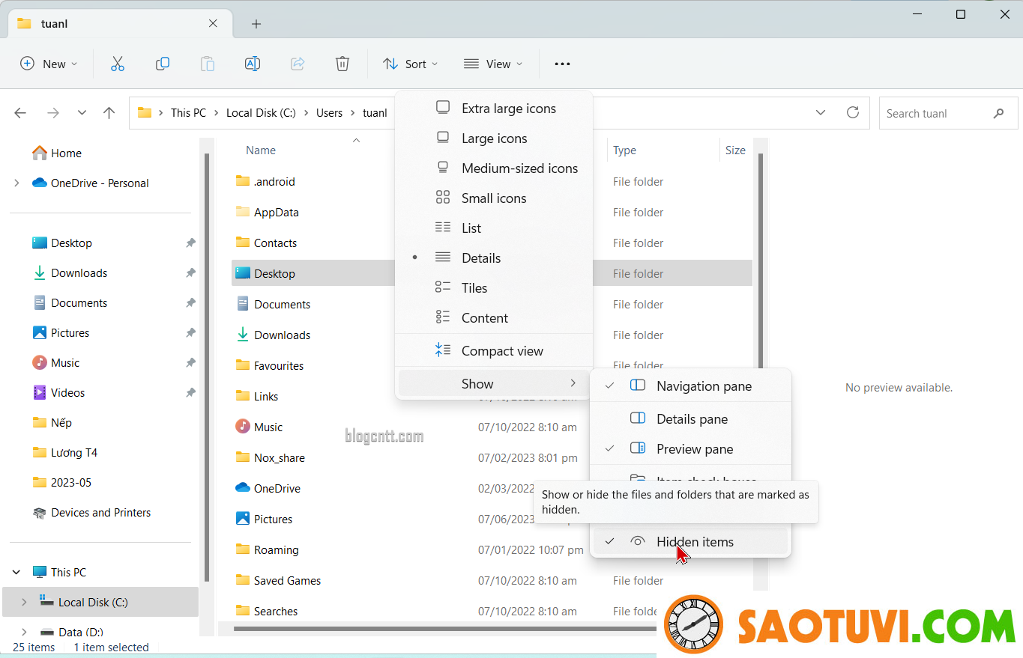Expand Local Disk (C:) tree node
Screen dimensions: 1023x658
(23, 602)
